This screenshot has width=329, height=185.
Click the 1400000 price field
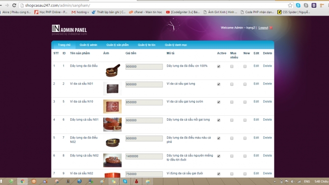pos(144,156)
